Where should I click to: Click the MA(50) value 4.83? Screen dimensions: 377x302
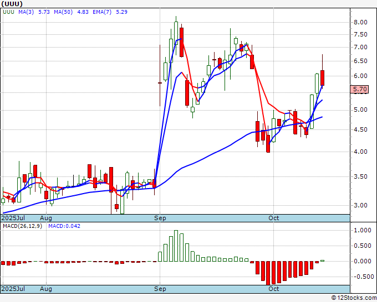[x=83, y=12]
